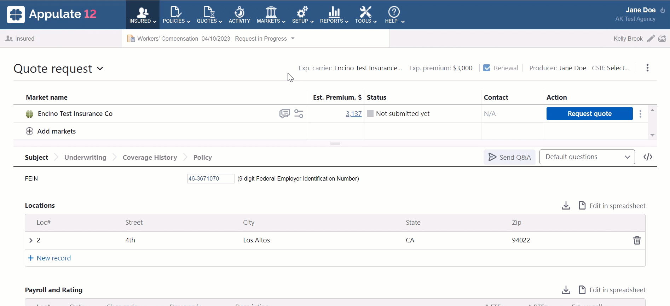The width and height of the screenshot is (670, 306).
Task: Expand the Quote request heading dropdown
Action: pos(100,69)
